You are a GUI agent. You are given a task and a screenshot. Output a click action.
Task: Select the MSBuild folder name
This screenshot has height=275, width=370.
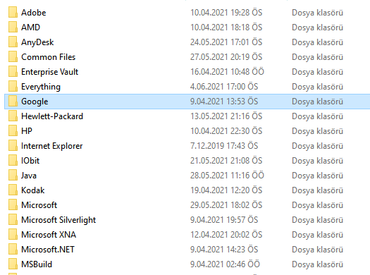[37, 264]
